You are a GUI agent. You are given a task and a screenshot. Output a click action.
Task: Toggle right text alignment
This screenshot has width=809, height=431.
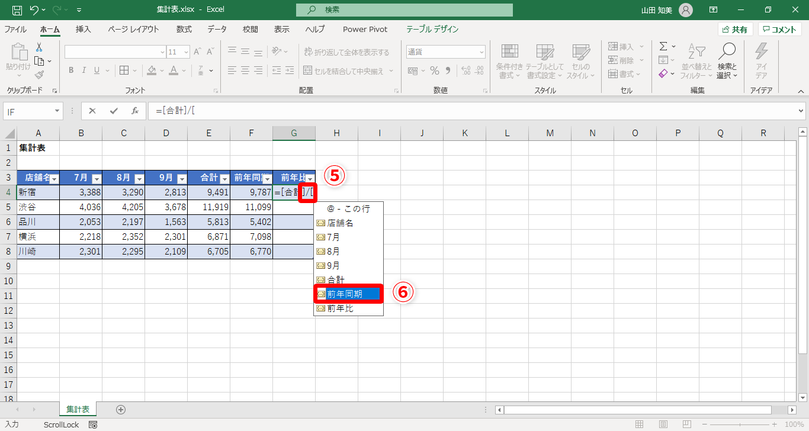pos(259,70)
